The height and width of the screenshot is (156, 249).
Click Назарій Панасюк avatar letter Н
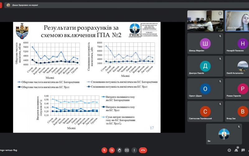[x=243, y=43]
